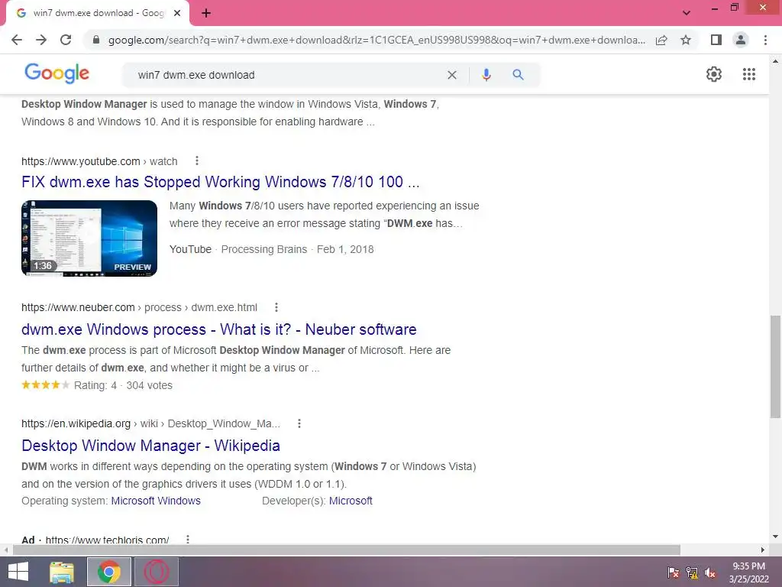
Task: Reload the current Google results page
Action: (66, 40)
